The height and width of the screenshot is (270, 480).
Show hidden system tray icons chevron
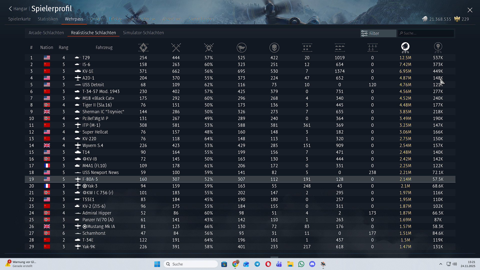pyautogui.click(x=441, y=264)
